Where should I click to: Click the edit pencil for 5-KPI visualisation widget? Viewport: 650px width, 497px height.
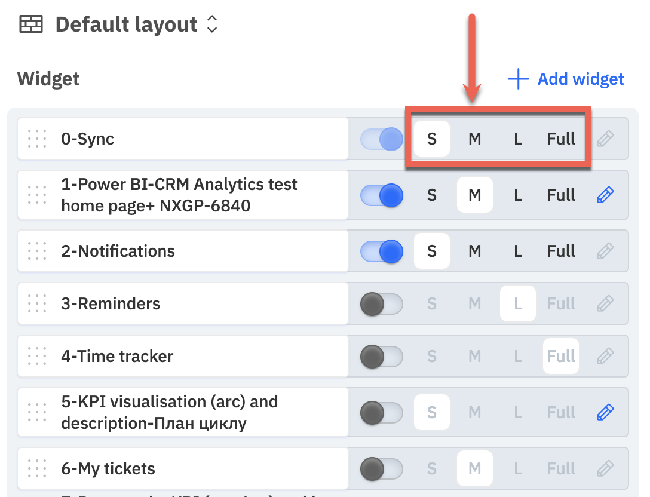click(605, 412)
